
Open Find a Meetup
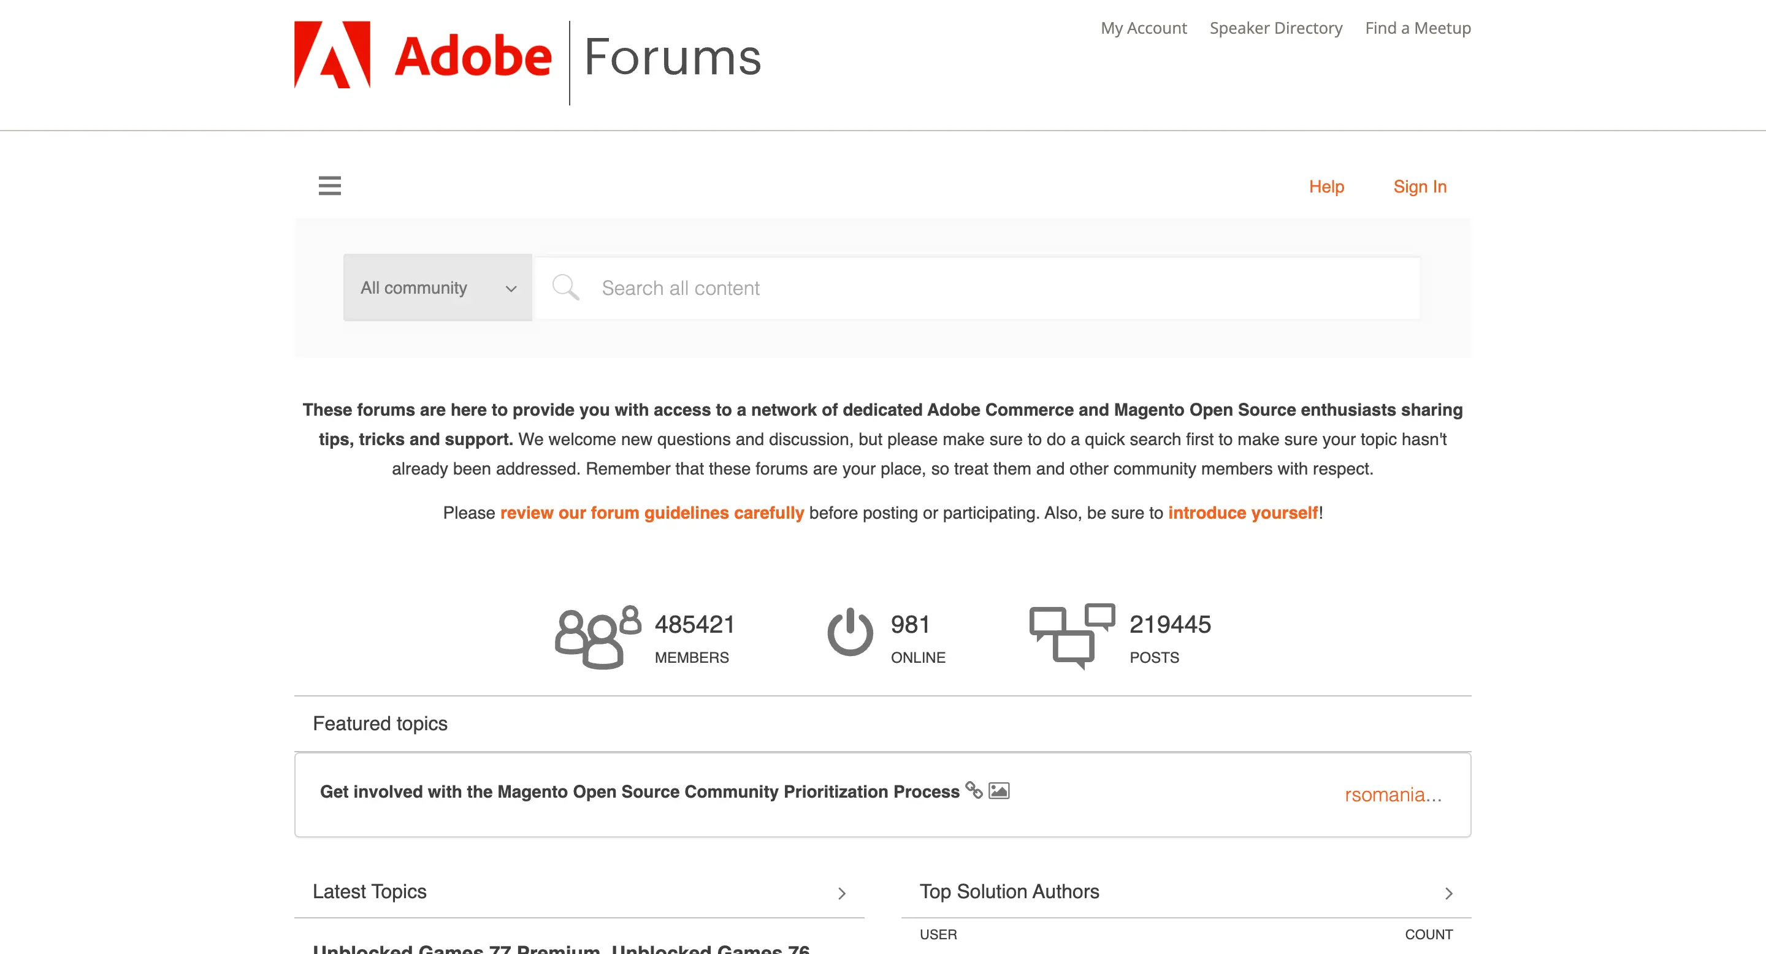tap(1417, 28)
